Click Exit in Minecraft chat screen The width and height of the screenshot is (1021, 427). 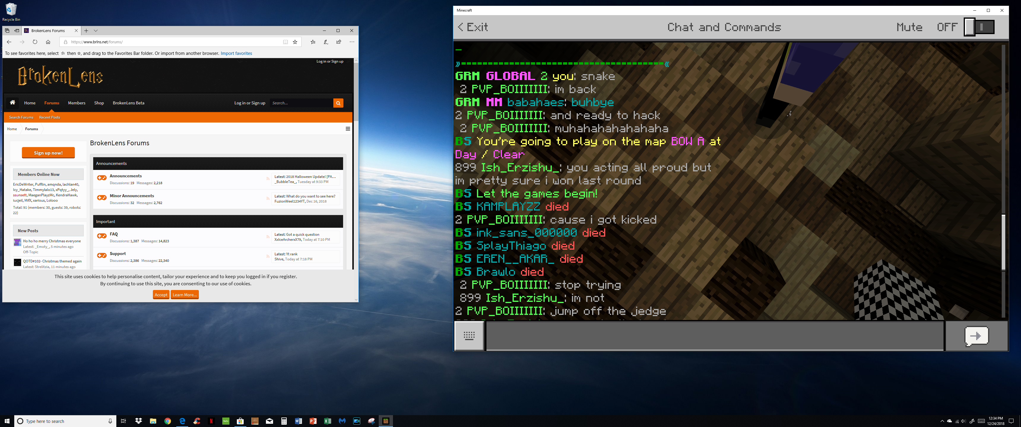coord(473,27)
